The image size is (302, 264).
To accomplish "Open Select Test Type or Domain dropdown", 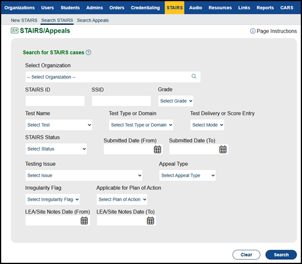I will tap(141, 125).
